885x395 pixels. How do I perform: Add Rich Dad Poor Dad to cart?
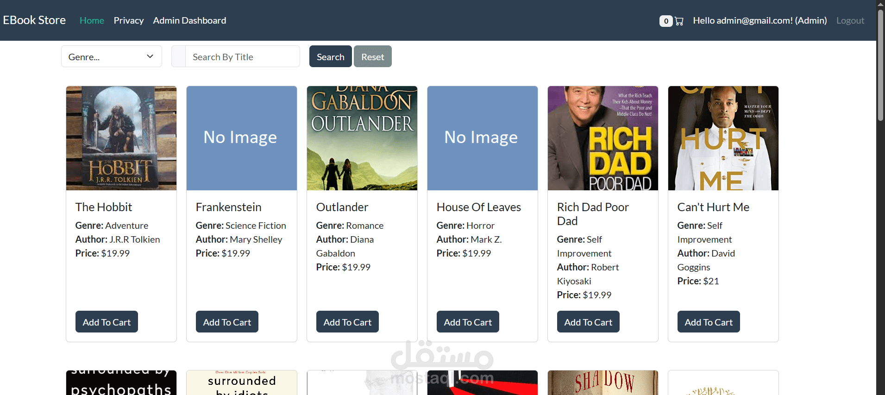point(588,322)
